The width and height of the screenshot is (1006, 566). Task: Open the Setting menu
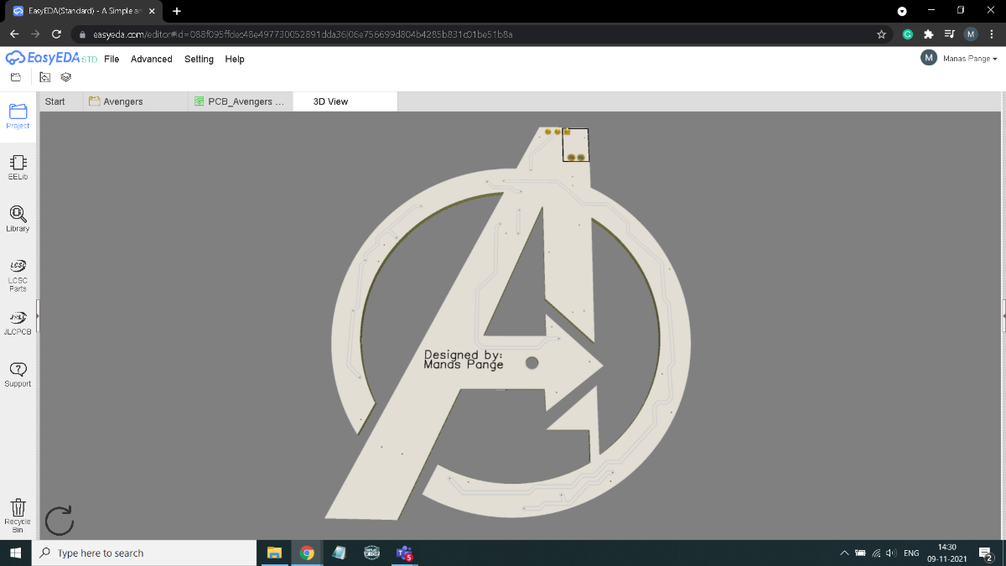[x=199, y=60]
